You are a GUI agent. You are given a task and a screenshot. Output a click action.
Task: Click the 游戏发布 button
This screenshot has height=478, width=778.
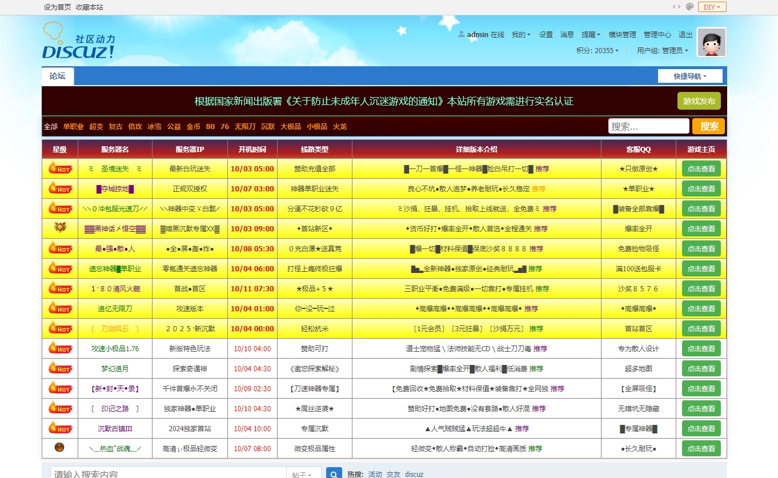699,101
